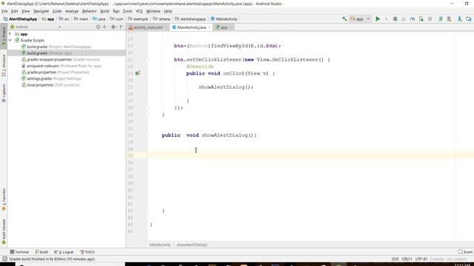The image size is (474, 266).
Task: Open the Edit menu
Action: (x=14, y=11)
